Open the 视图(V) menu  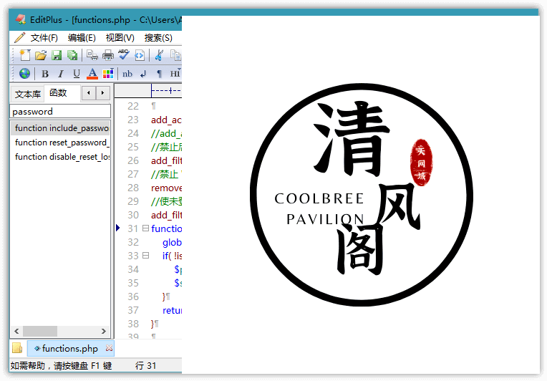click(x=120, y=38)
